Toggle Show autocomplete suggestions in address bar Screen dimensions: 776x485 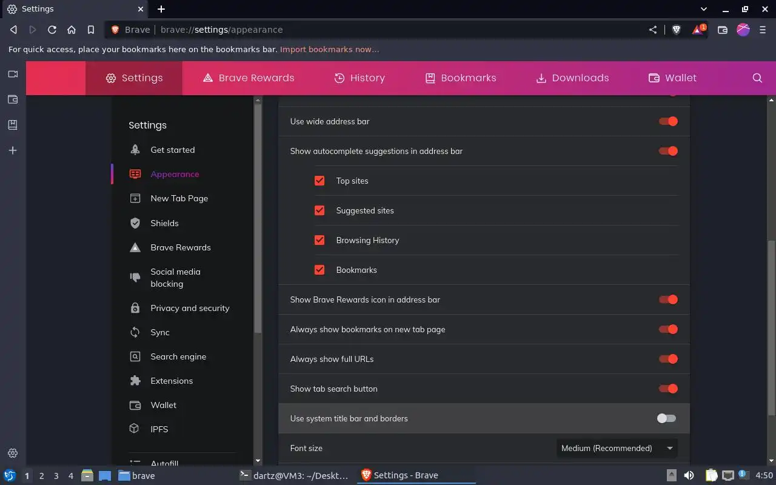coord(668,151)
